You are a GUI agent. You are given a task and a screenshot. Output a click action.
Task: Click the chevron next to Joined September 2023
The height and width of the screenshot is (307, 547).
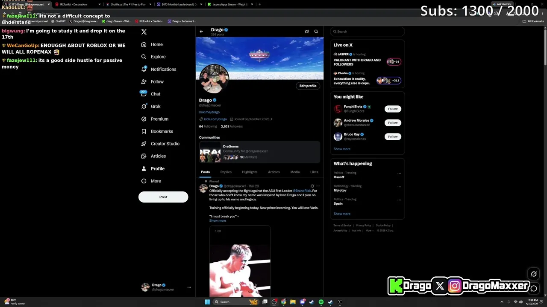271,119
